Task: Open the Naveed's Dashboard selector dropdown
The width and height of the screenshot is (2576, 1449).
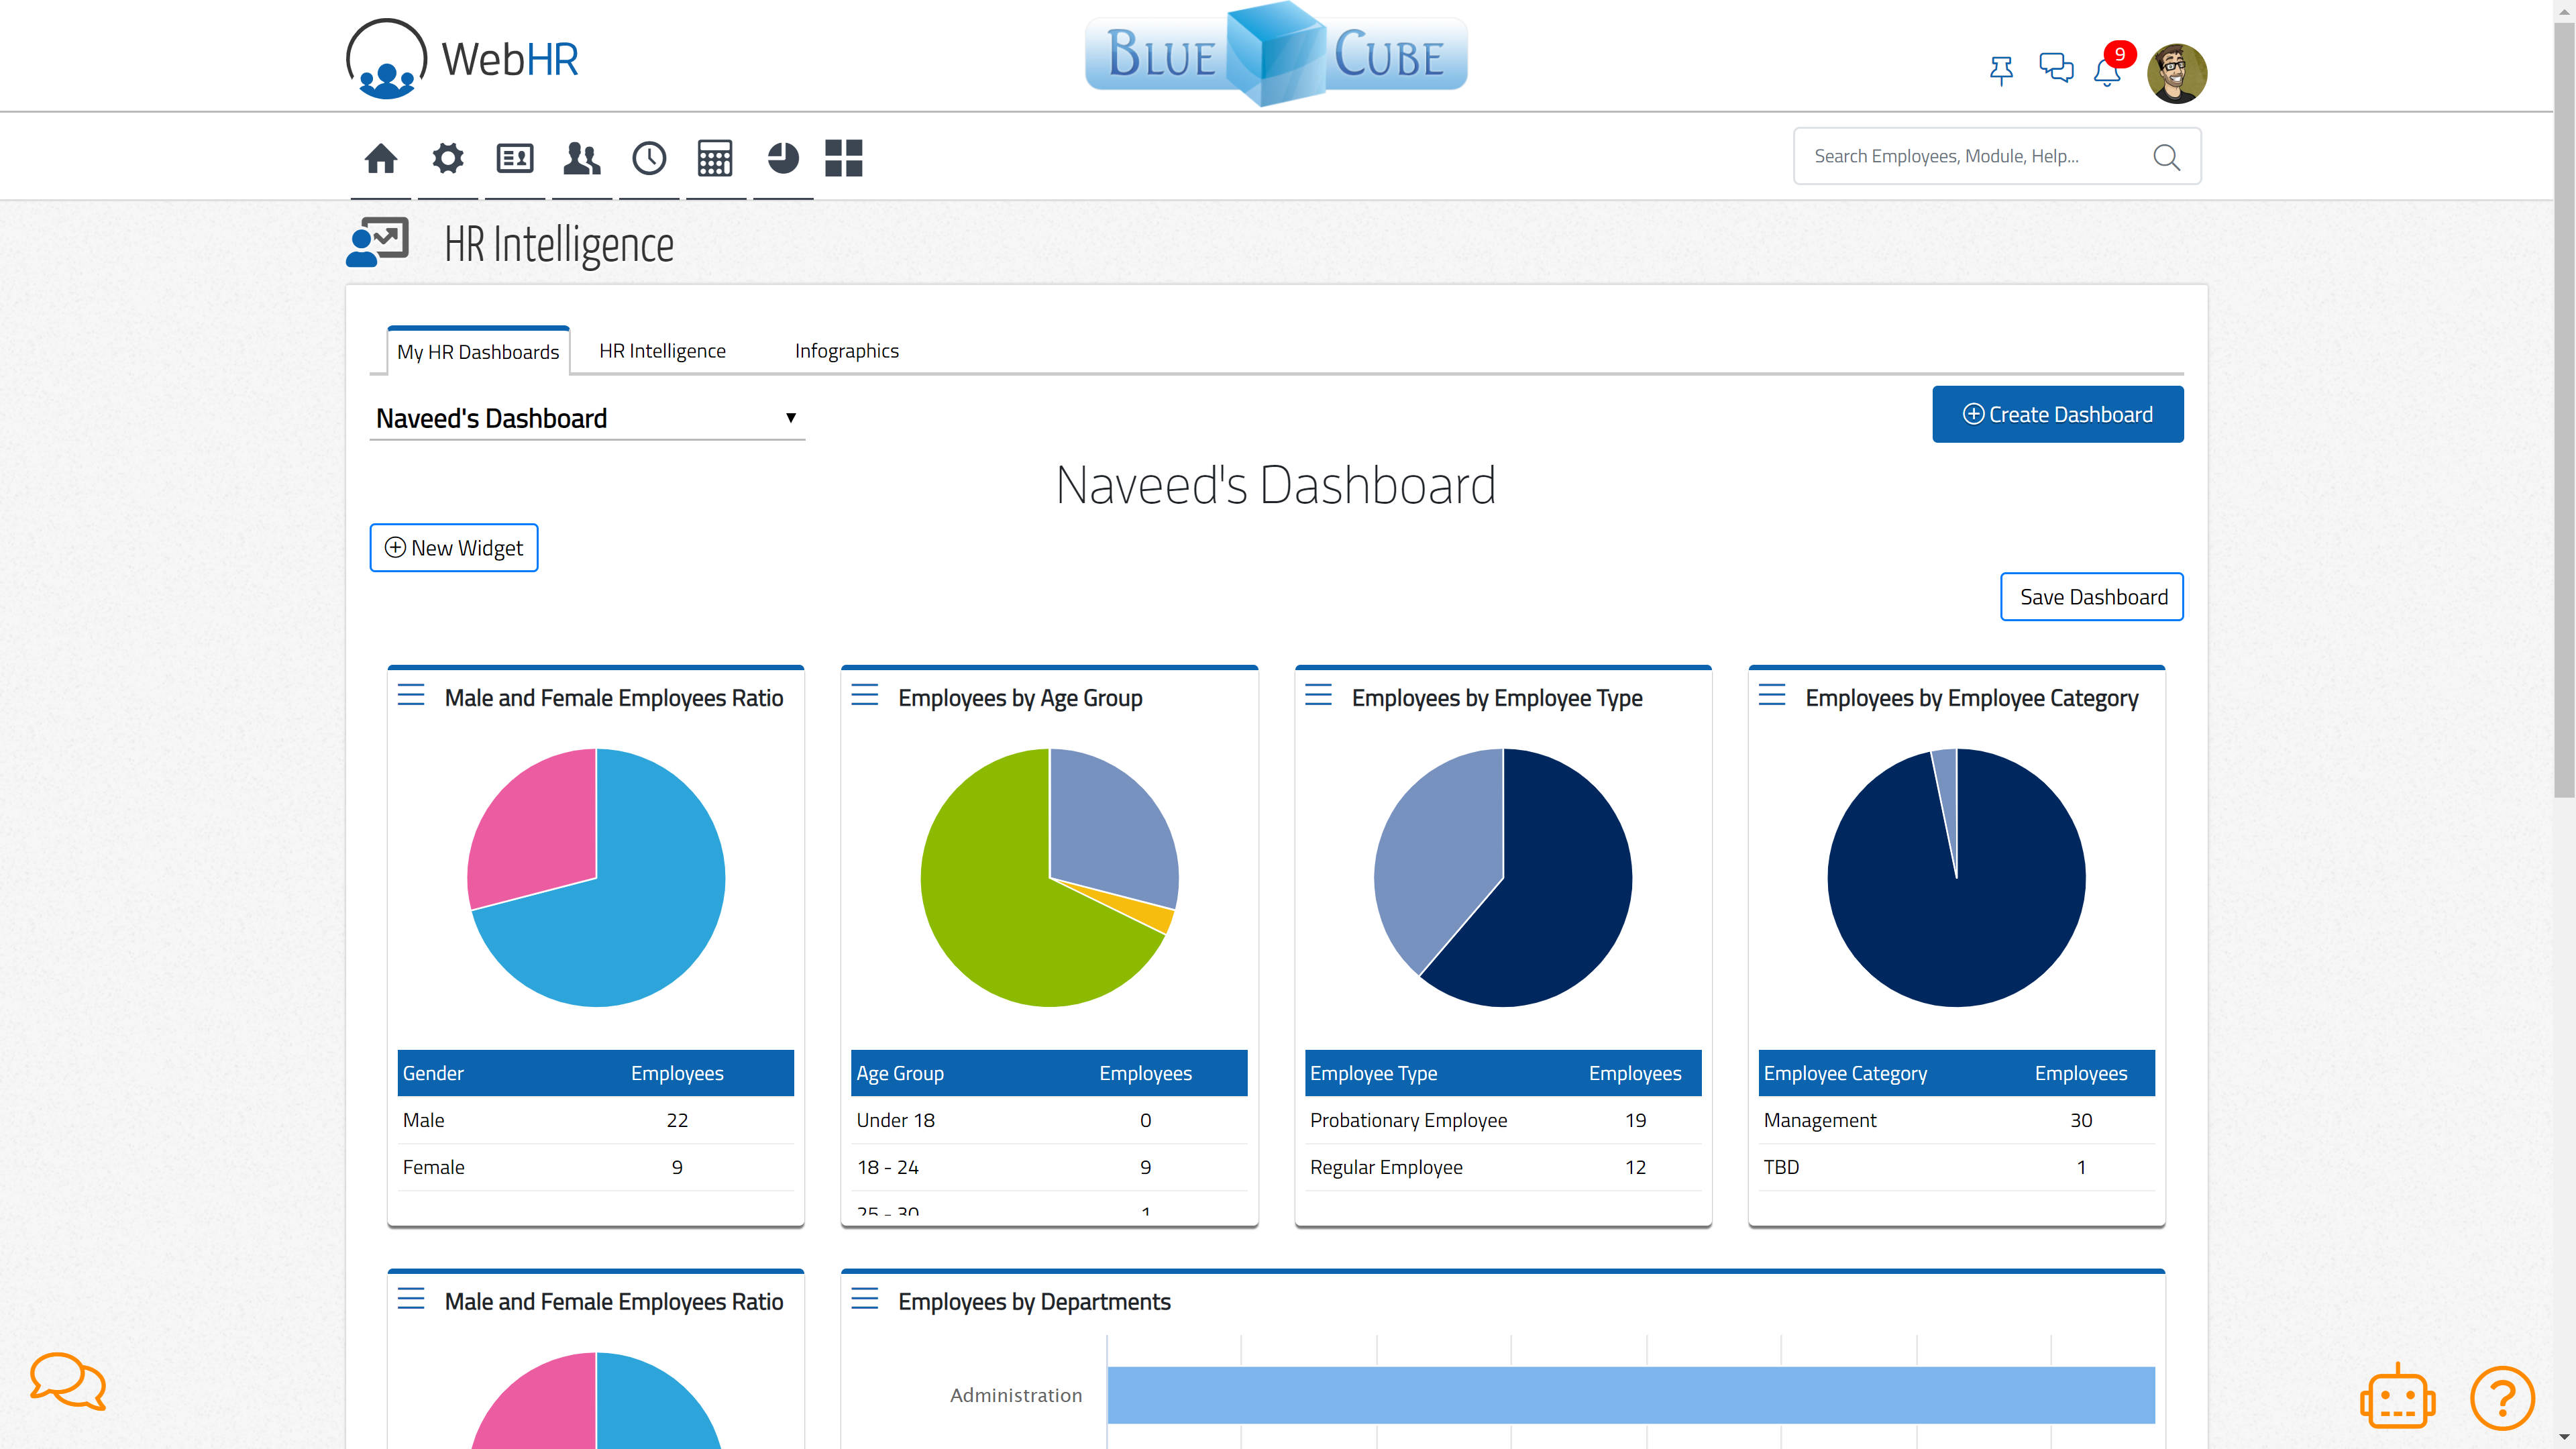Action: coord(587,418)
